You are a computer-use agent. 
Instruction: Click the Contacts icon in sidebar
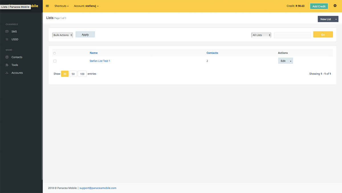(x=7, y=57)
